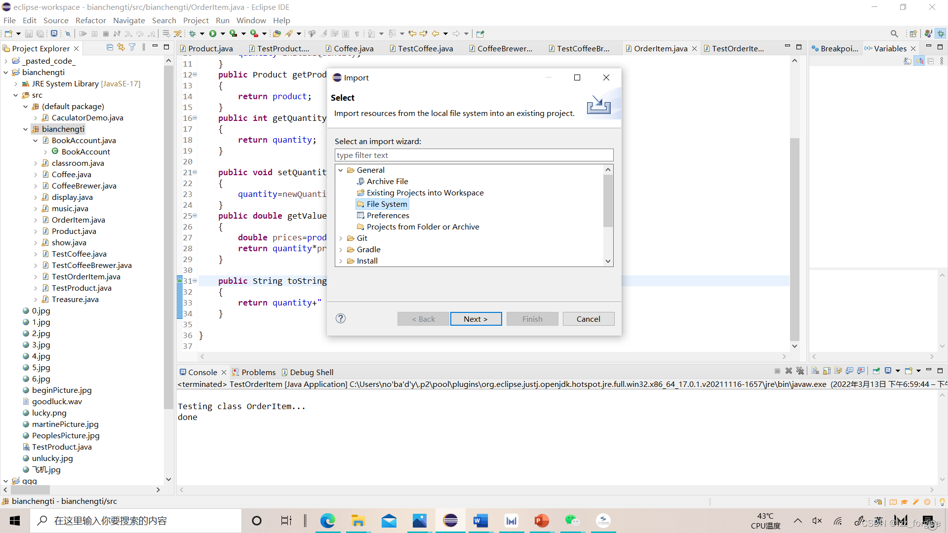
Task: Click the Next > button
Action: (475, 319)
